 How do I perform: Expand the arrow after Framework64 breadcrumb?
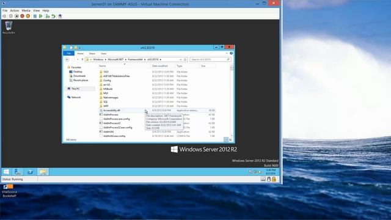[145, 60]
